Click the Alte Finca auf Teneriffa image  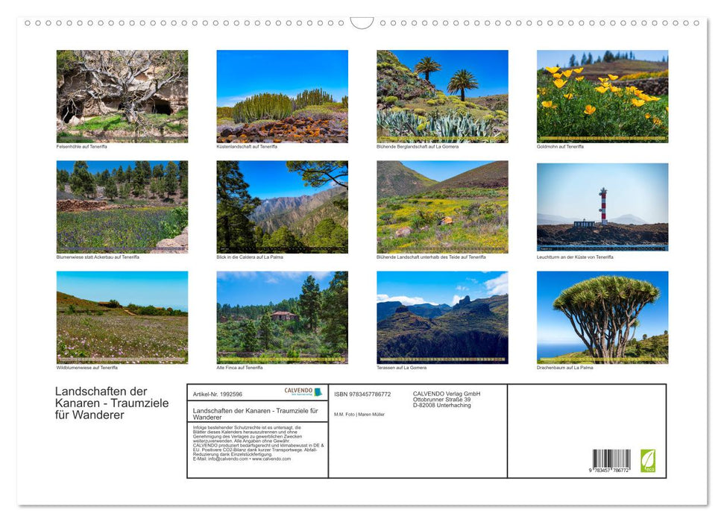[x=282, y=316]
